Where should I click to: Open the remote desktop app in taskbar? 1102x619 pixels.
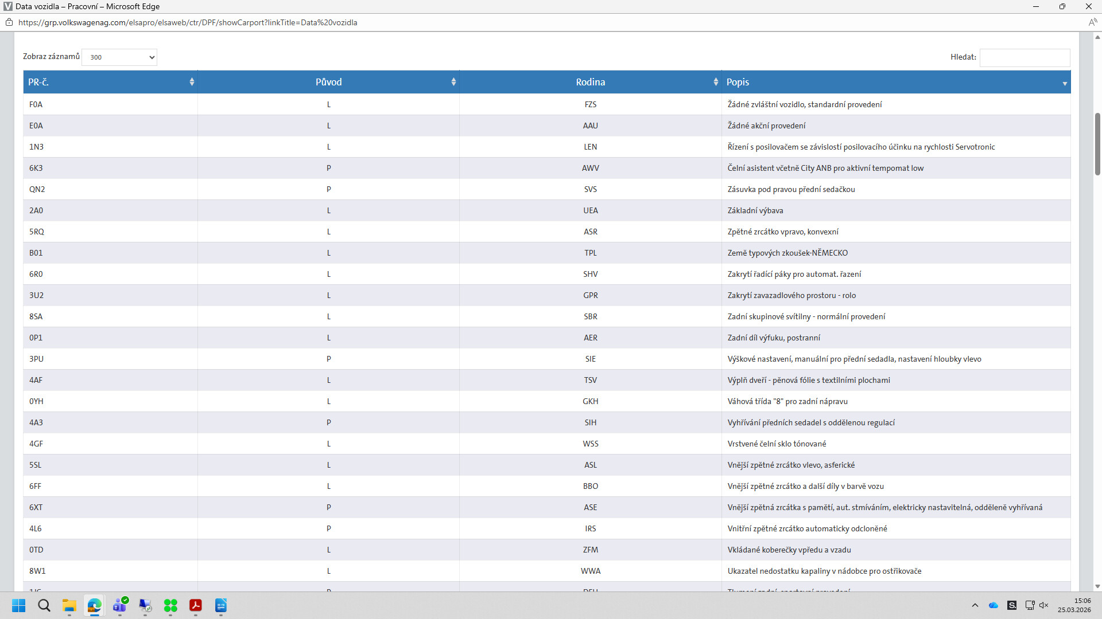[x=145, y=605]
